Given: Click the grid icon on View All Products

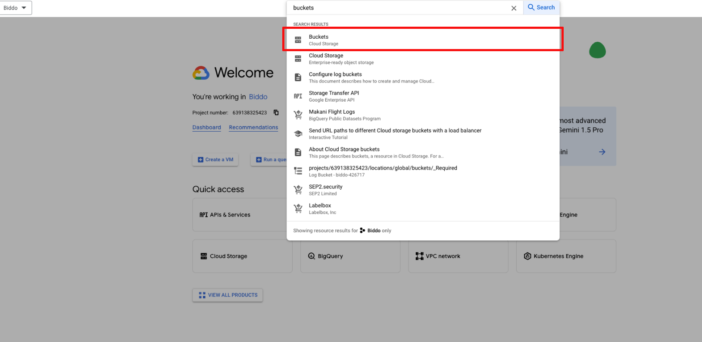Looking at the screenshot, I should click(202, 295).
